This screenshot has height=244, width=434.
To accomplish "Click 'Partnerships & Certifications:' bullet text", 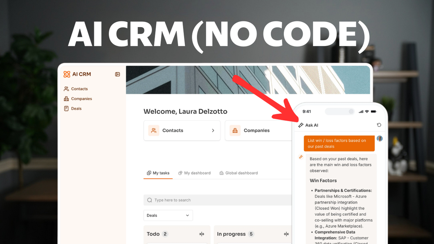I will 343,191.
